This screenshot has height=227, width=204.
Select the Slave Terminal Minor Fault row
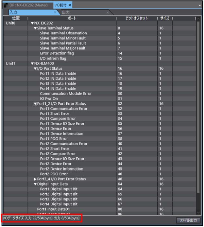(x=100, y=38)
